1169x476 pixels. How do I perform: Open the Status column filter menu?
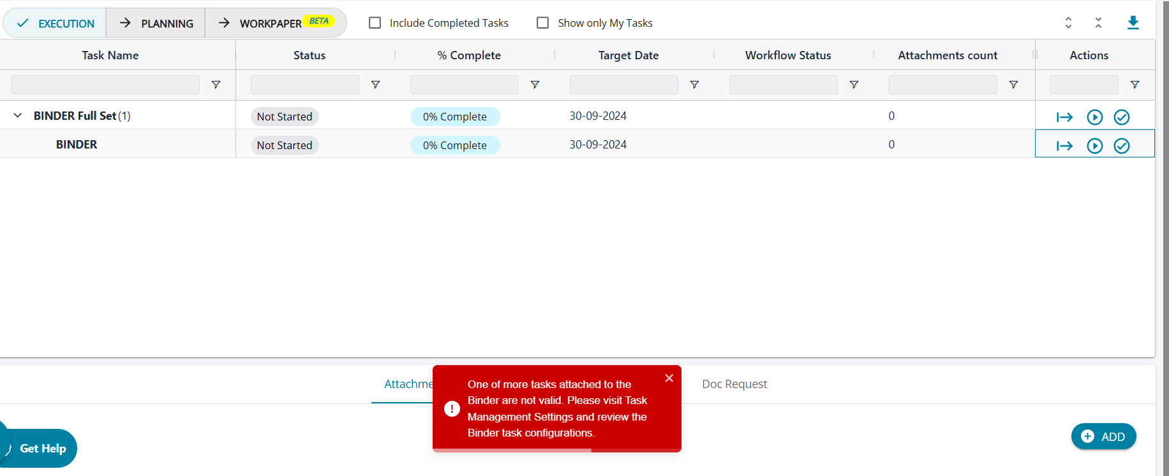(376, 85)
